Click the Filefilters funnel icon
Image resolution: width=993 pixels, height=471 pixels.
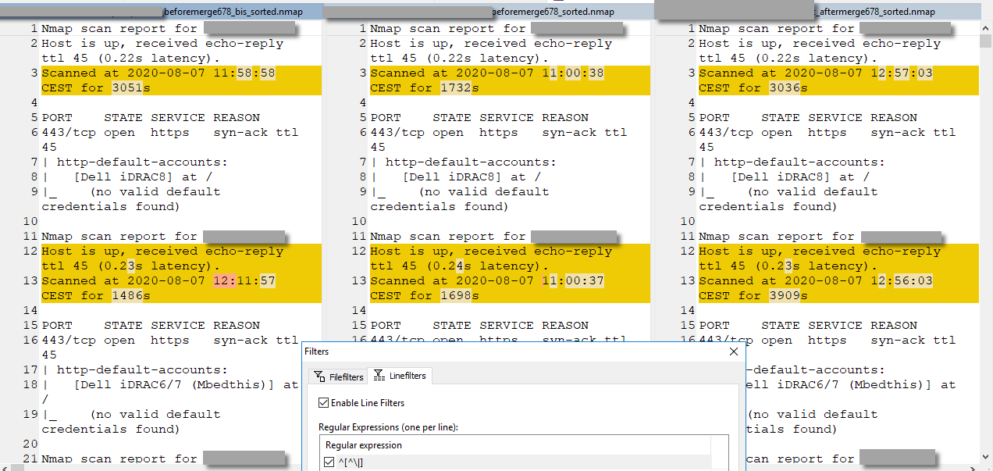pos(319,375)
